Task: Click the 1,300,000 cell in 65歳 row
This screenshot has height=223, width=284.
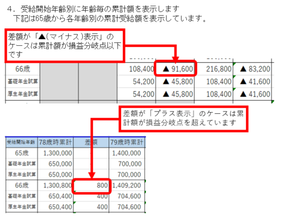Action: (55, 153)
